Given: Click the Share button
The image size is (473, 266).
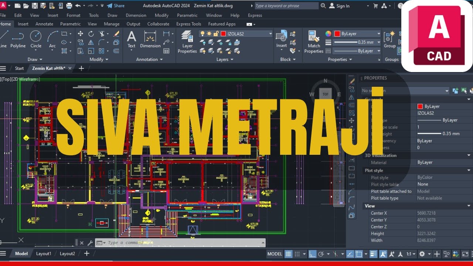Looking at the screenshot, I should pyautogui.click(x=116, y=6).
